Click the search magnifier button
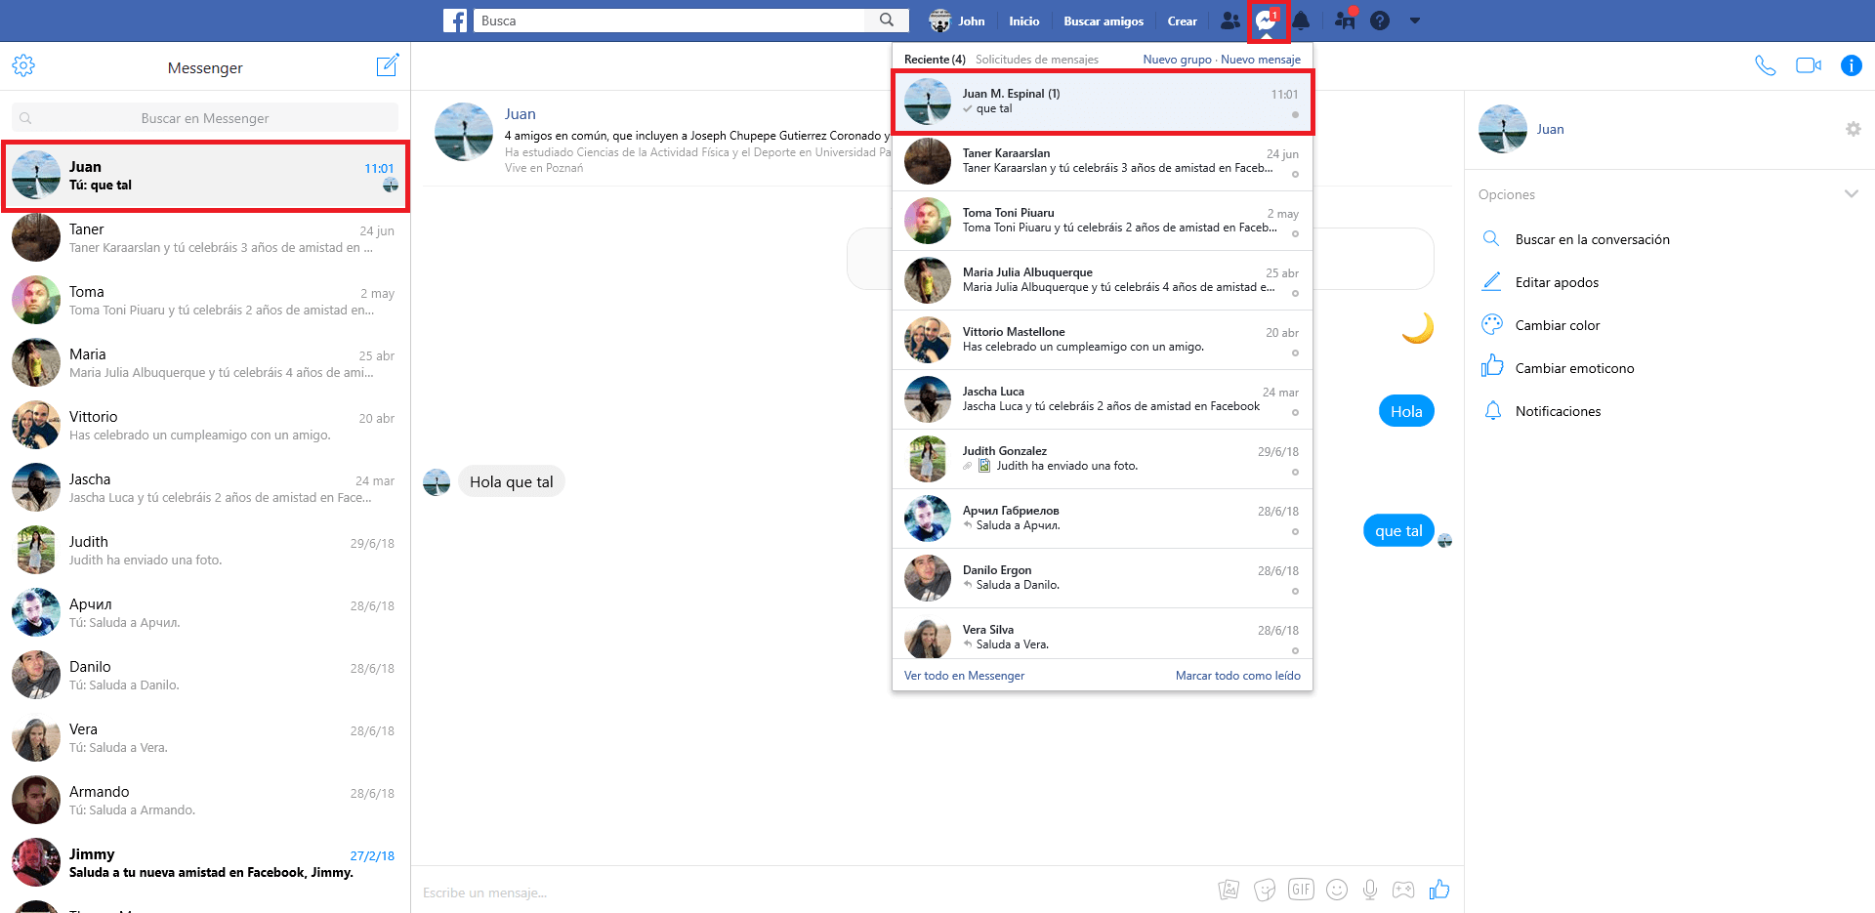The image size is (1875, 913). tap(887, 21)
